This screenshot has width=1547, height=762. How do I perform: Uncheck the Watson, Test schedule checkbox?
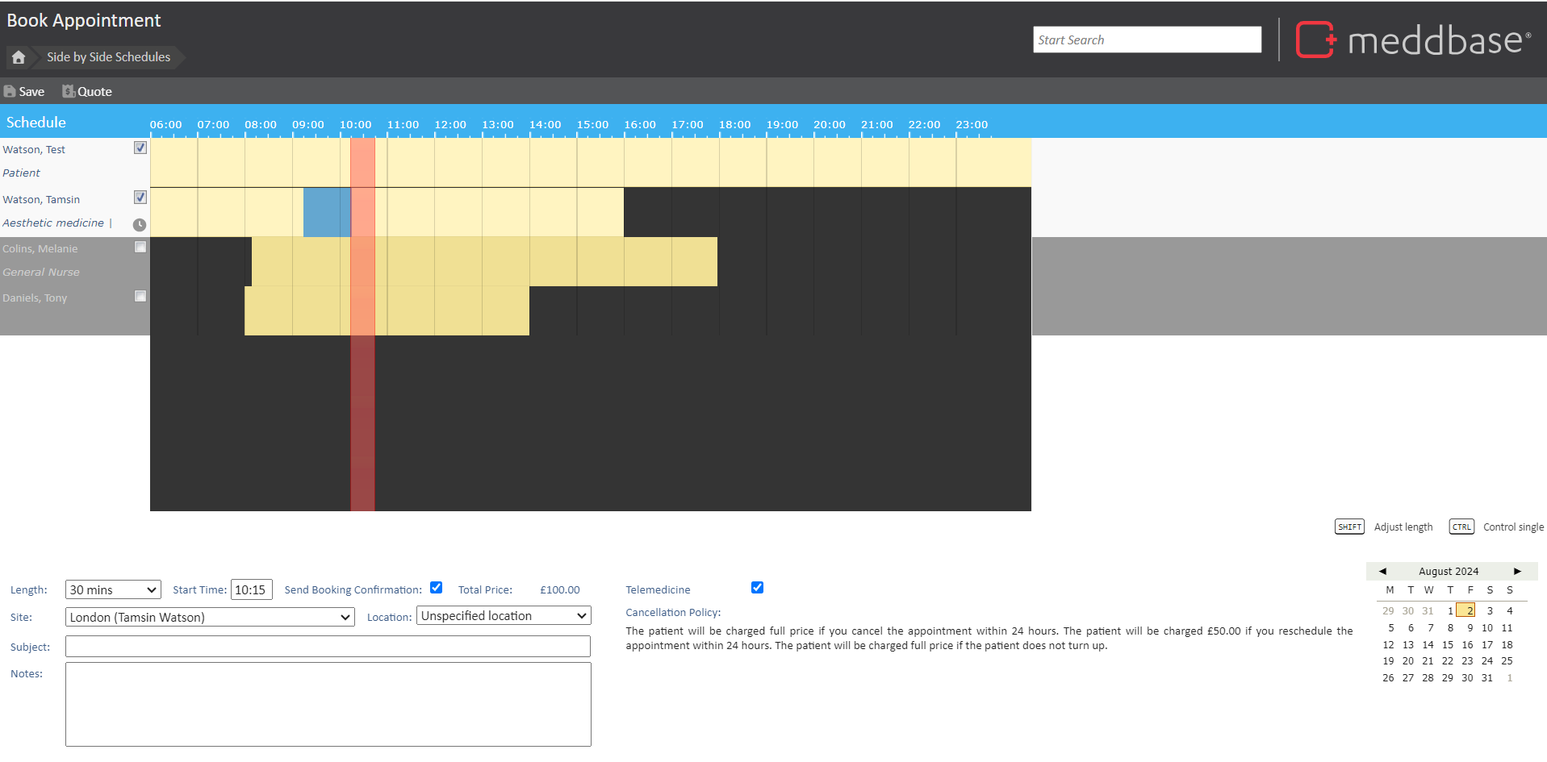(140, 148)
